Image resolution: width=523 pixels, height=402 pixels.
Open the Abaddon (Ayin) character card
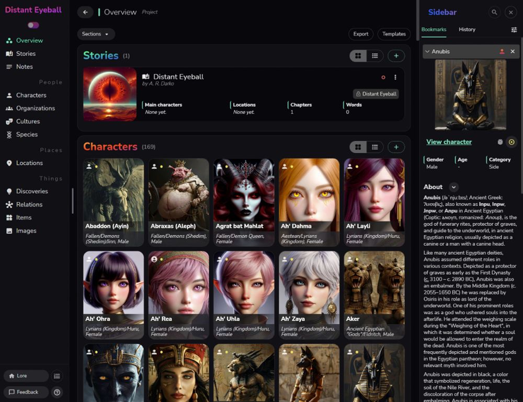point(113,202)
